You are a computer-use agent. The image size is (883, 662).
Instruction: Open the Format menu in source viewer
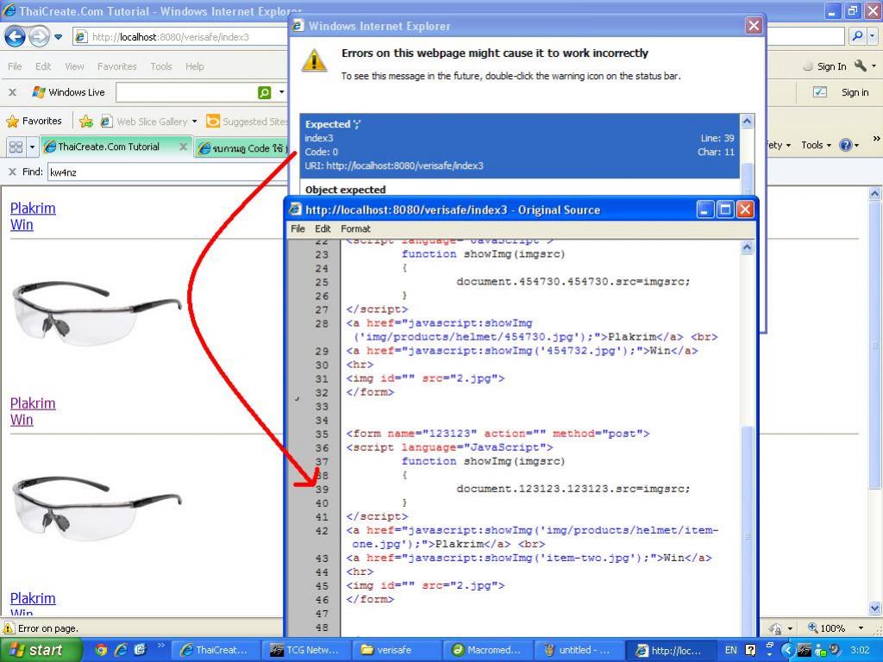pyautogui.click(x=355, y=228)
